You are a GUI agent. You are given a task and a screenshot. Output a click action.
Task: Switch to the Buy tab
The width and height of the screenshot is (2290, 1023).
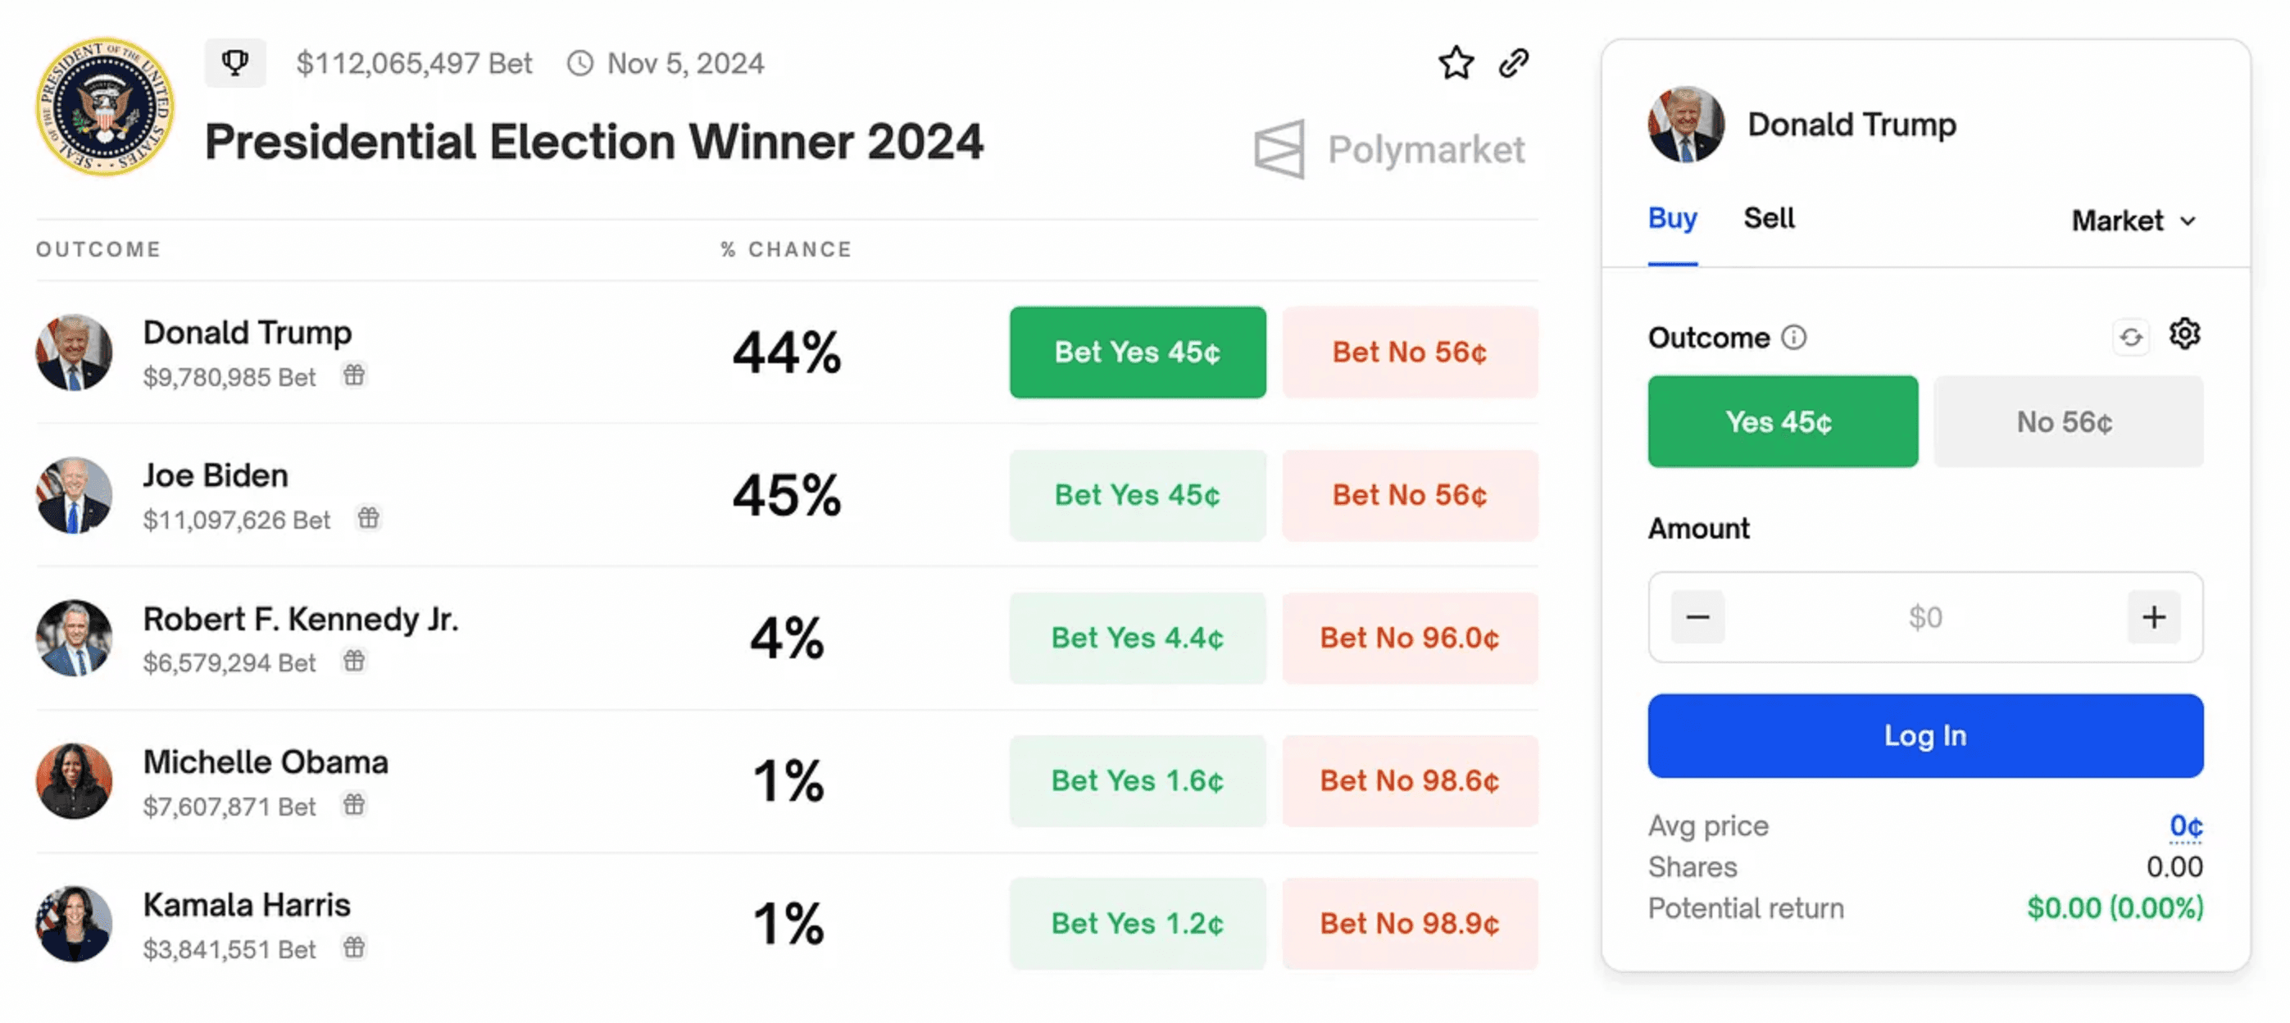tap(1672, 218)
